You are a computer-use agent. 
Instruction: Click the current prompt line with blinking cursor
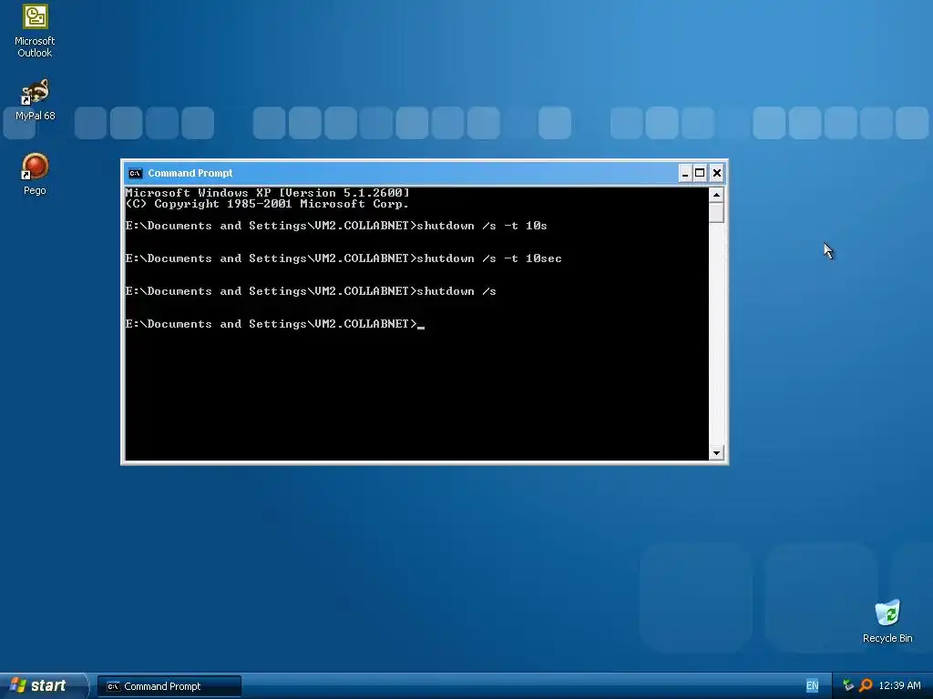(275, 324)
